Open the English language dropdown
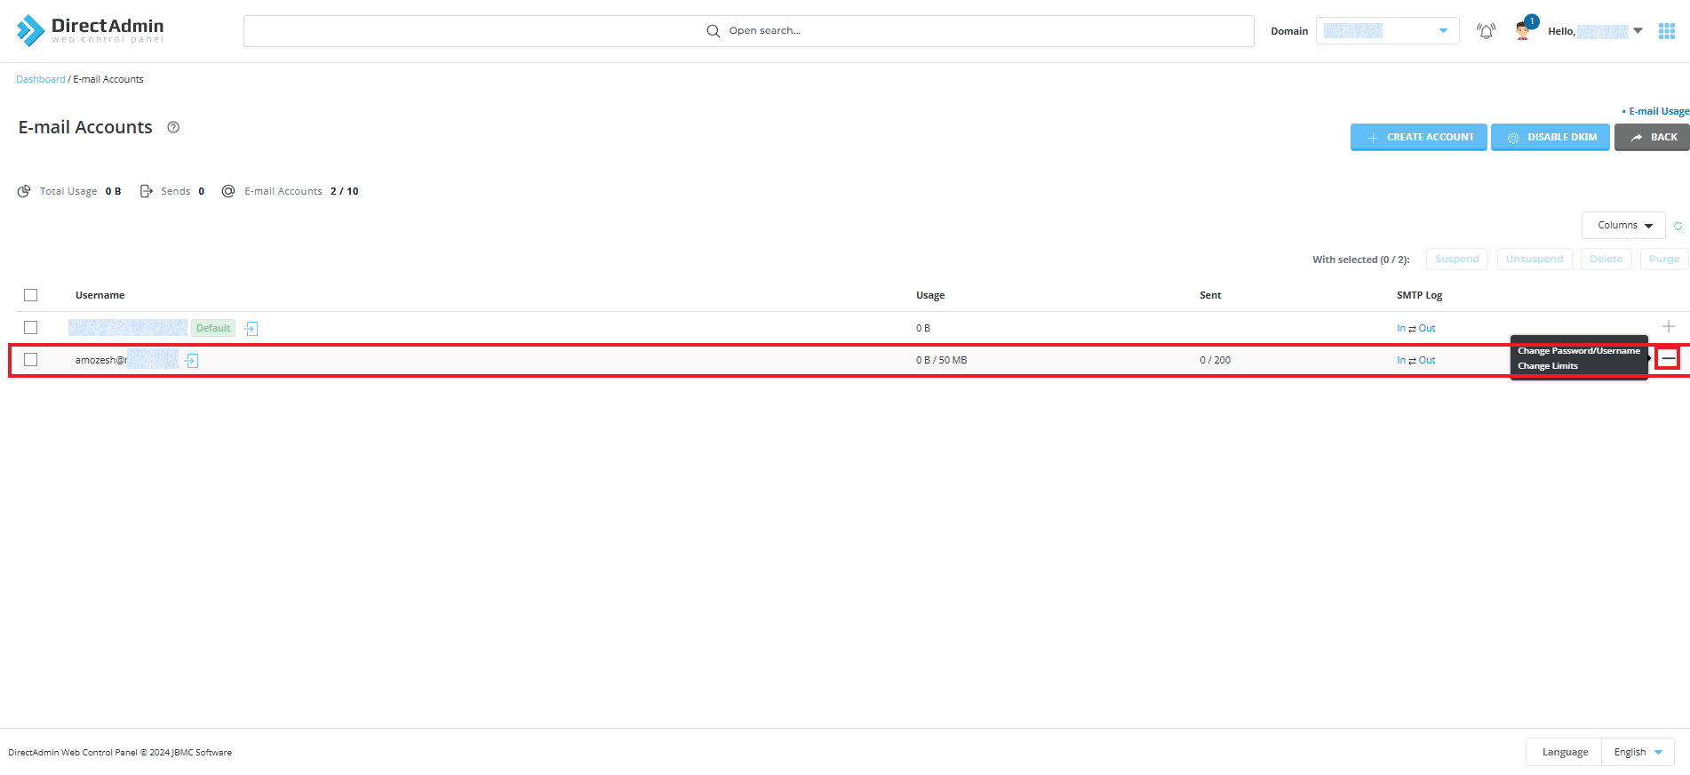The height and width of the screenshot is (775, 1690). coord(1637,752)
